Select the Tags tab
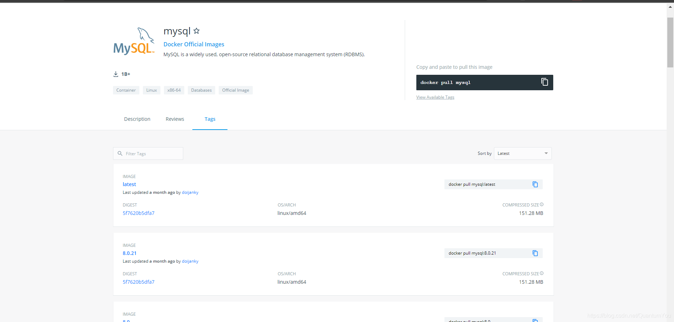Screen dimensions: 674x322 click(210, 119)
